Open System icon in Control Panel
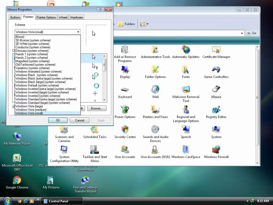Viewport: 273px width, 205px height. point(216,132)
